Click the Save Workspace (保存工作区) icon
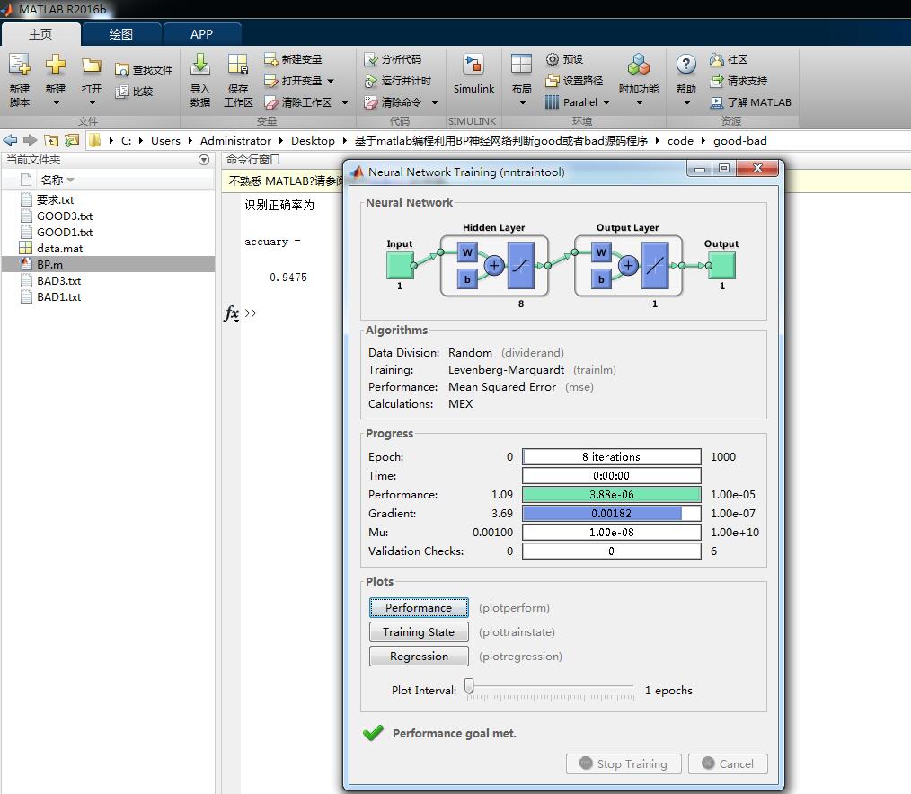This screenshot has height=794, width=911. 237,65
